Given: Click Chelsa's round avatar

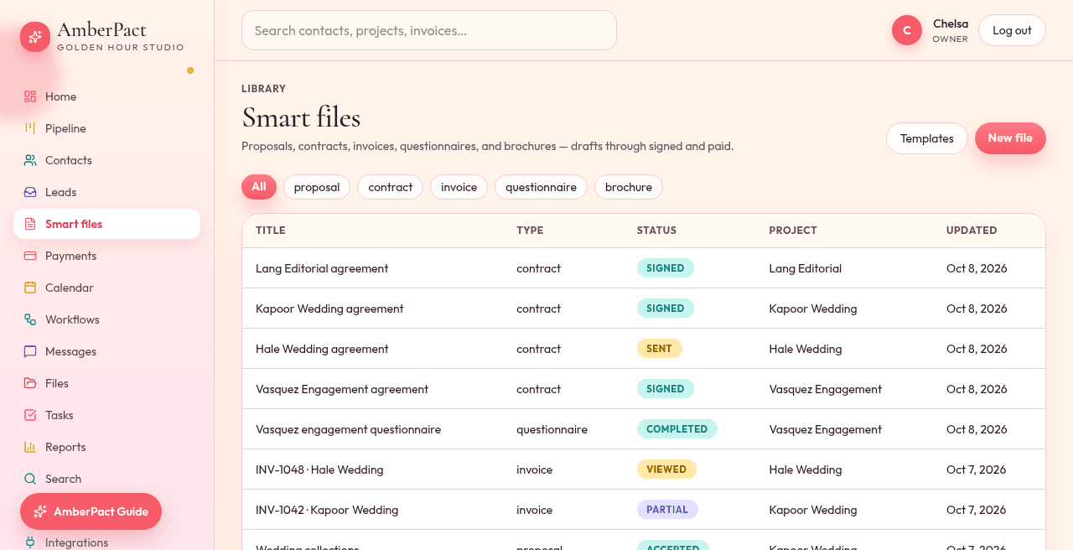Looking at the screenshot, I should (907, 30).
